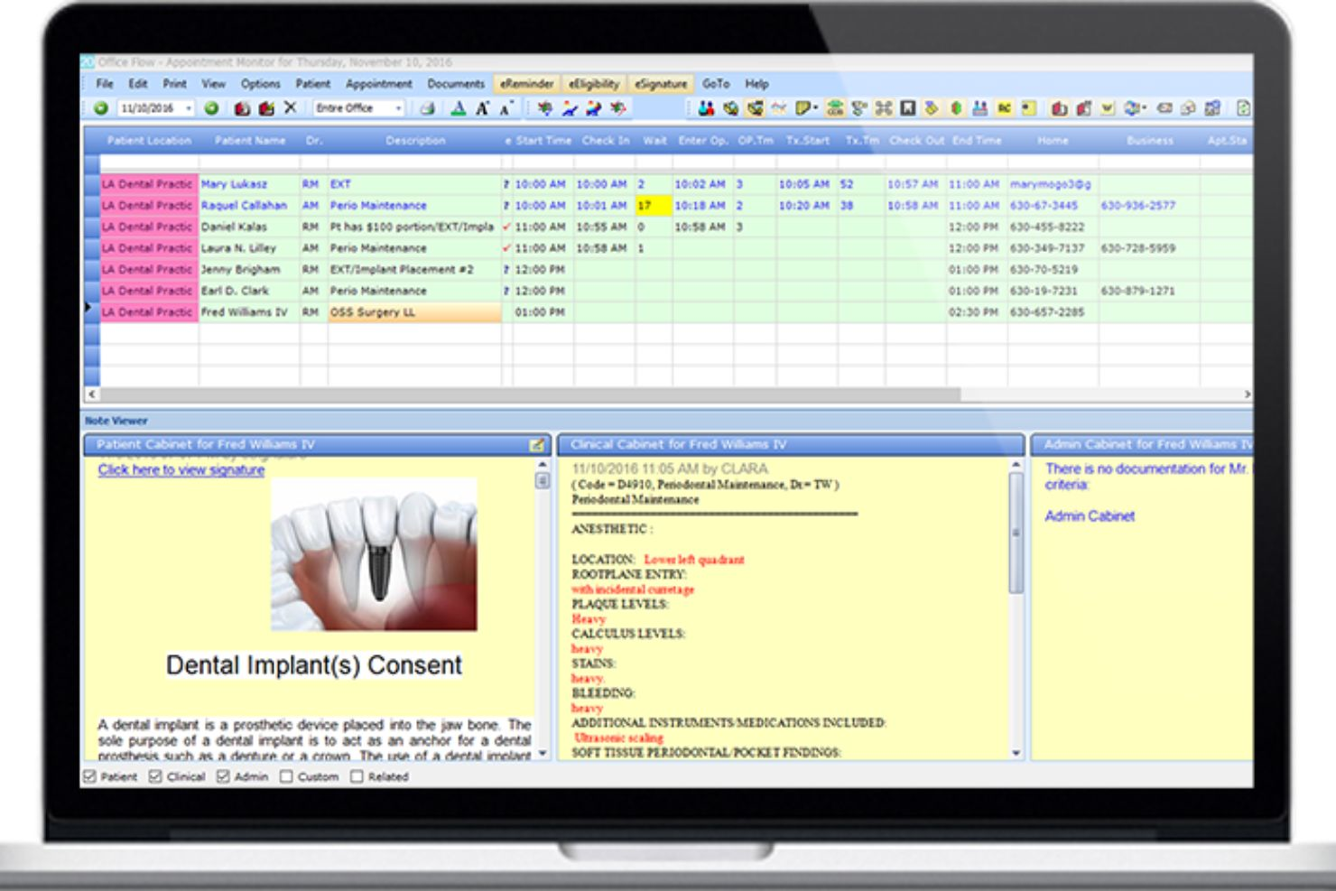Open the Documents menu
This screenshot has height=891, width=1336.
456,84
